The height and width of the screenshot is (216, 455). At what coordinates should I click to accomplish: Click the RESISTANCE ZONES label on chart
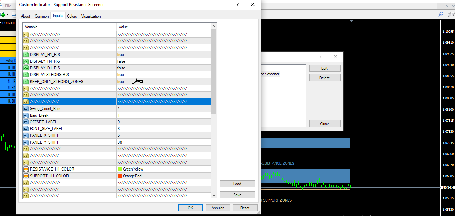tap(277, 163)
